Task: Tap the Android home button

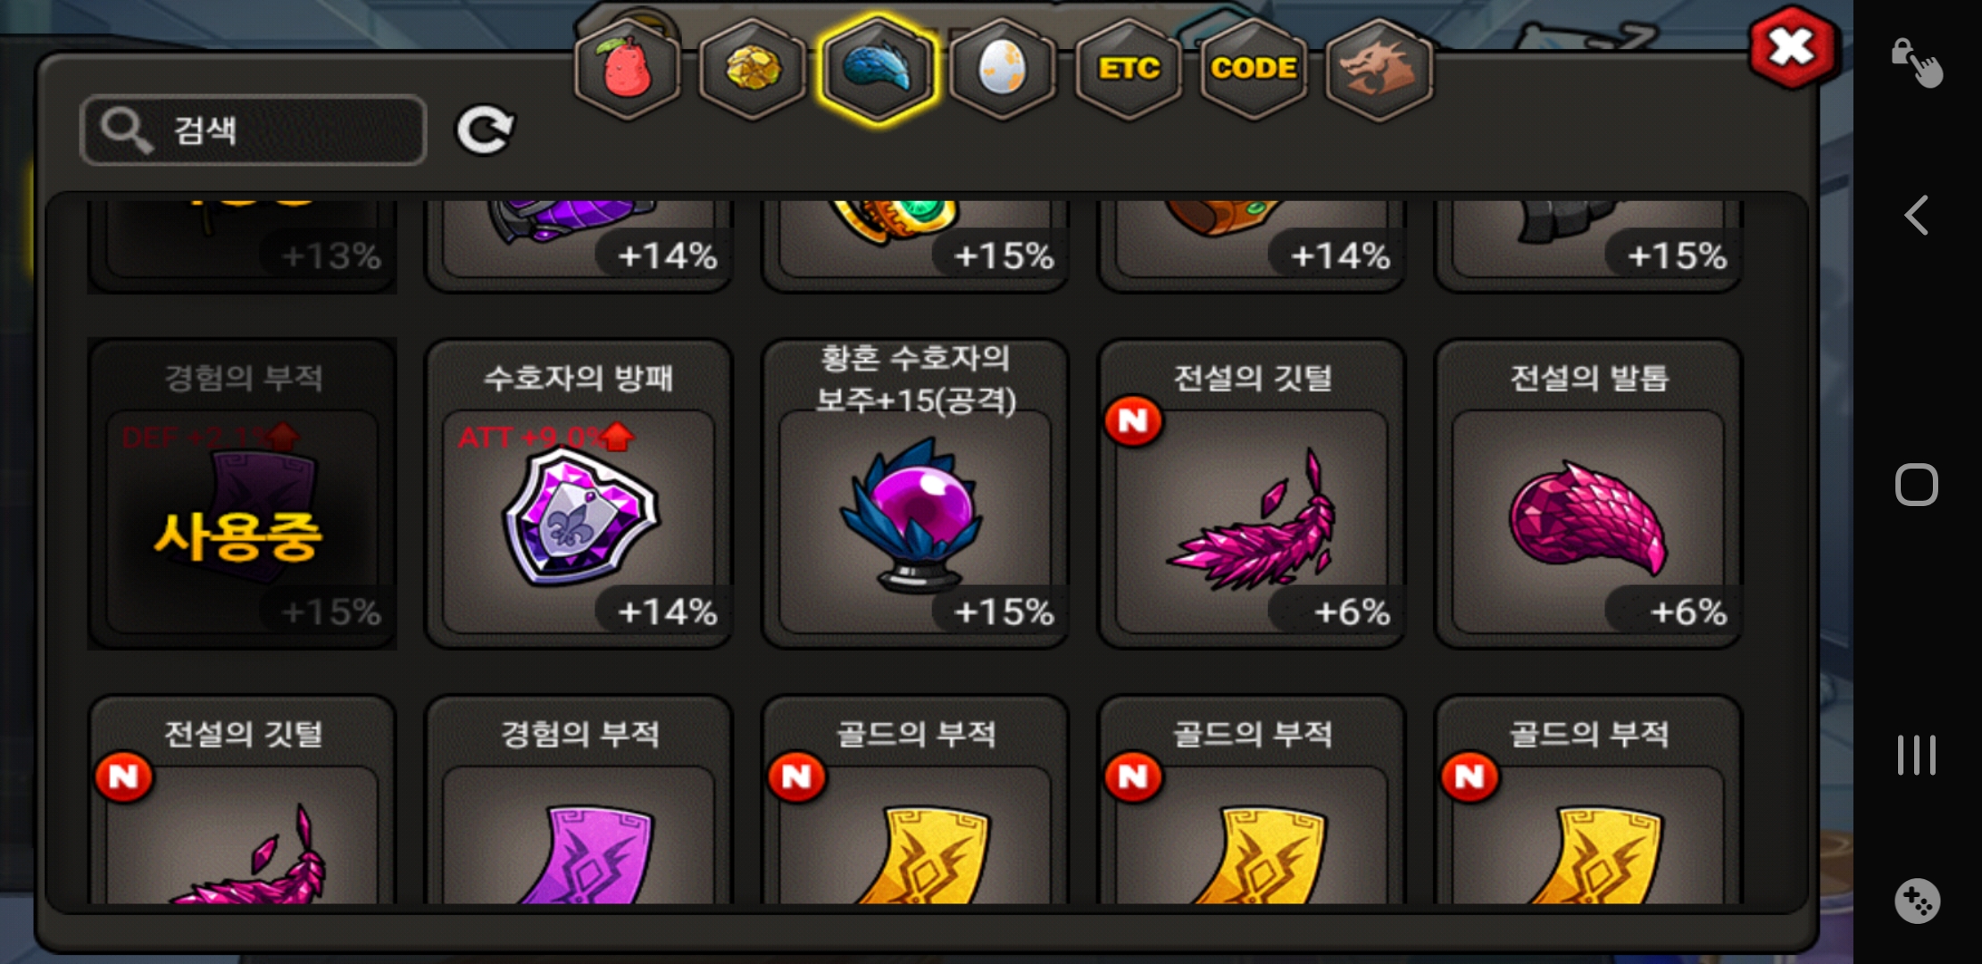Action: point(1916,485)
